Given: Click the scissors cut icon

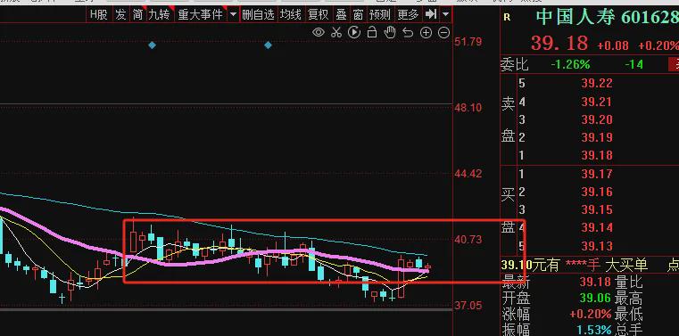Looking at the screenshot, I should pyautogui.click(x=336, y=32).
